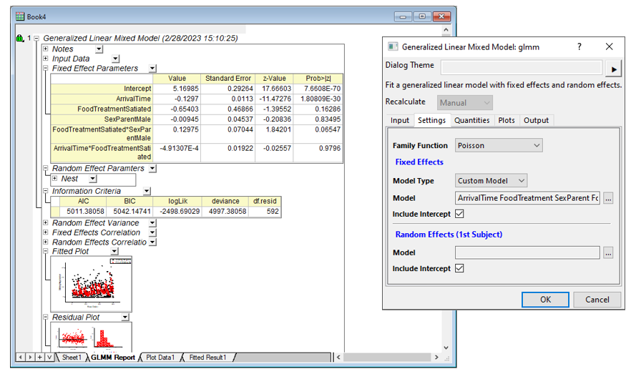
Task: Switch to the Output tab
Action: [536, 120]
